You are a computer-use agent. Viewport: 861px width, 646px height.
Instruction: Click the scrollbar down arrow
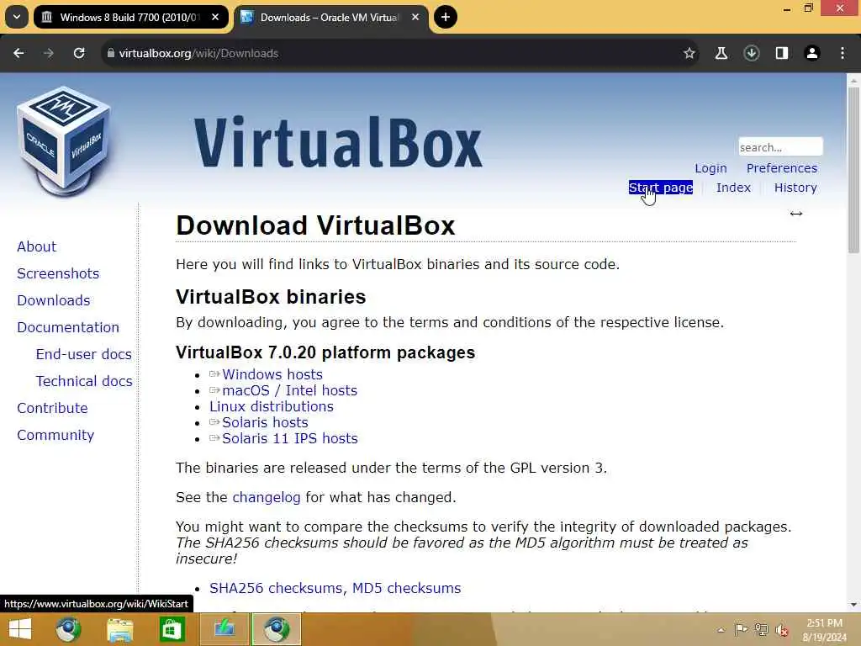[x=853, y=605]
